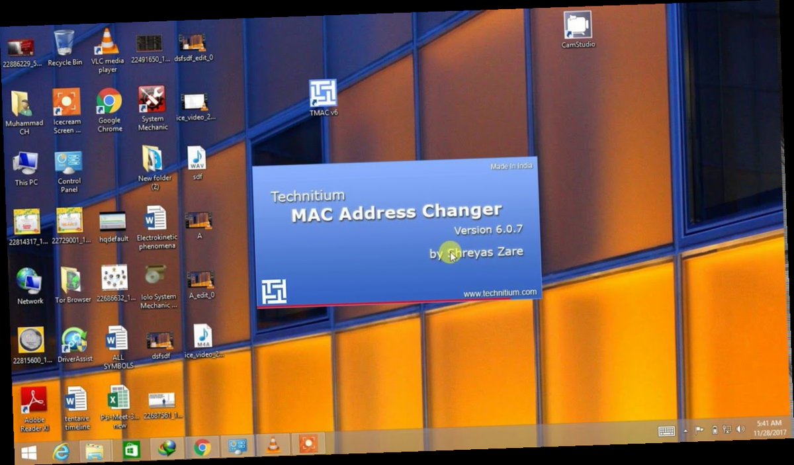Select the 22729001_1 image thumbnail
The height and width of the screenshot is (465, 794).
[70, 226]
